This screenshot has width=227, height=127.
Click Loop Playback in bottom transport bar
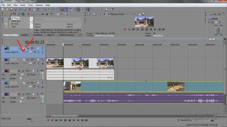[52, 120]
